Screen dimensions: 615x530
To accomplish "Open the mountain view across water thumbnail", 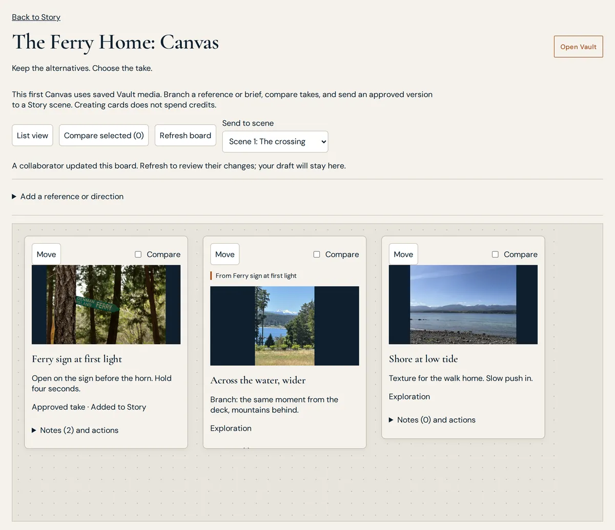I will (284, 326).
